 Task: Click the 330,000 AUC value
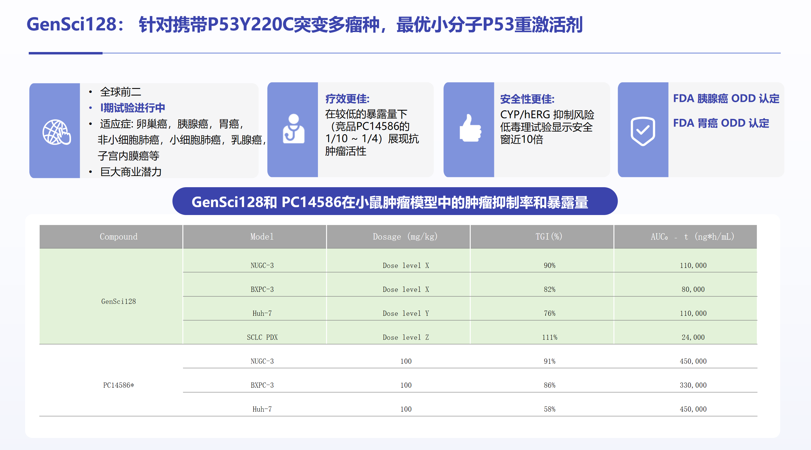tap(693, 385)
